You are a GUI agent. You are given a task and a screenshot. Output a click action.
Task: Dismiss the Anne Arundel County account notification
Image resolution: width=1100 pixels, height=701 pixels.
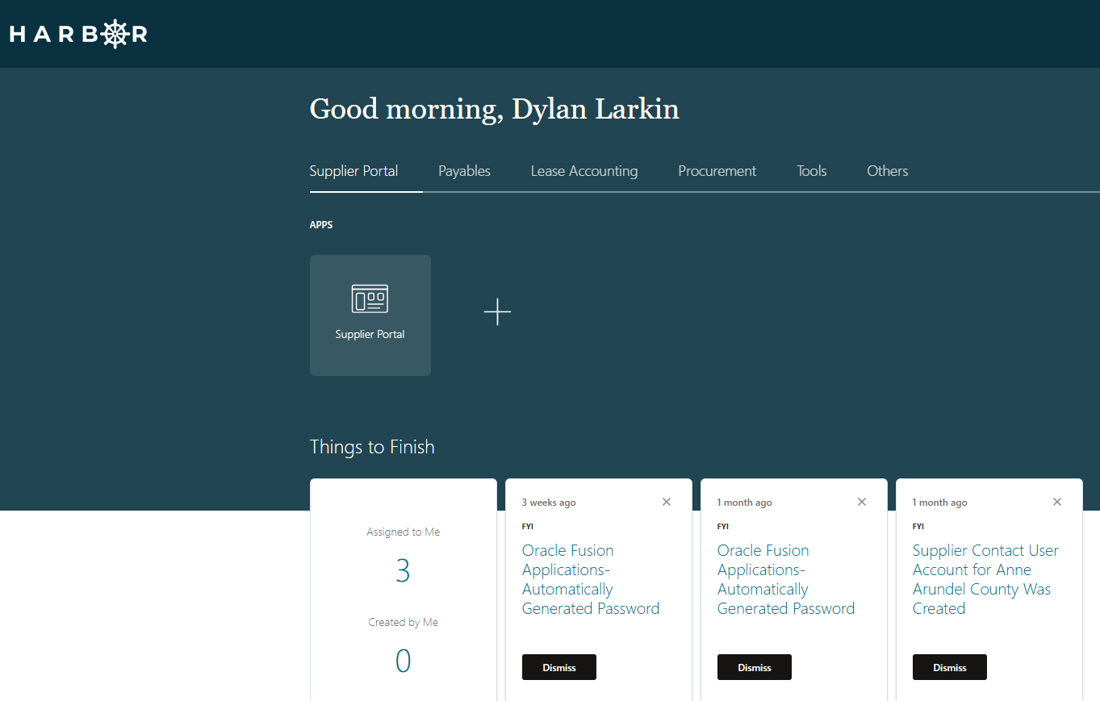[950, 667]
